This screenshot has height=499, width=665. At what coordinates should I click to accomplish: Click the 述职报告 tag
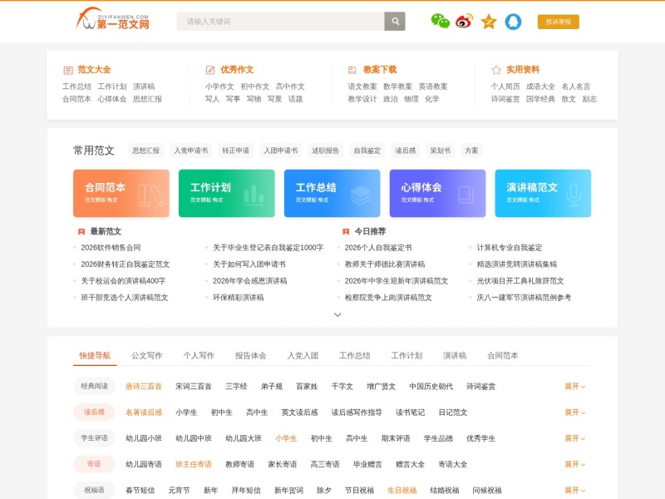click(326, 151)
